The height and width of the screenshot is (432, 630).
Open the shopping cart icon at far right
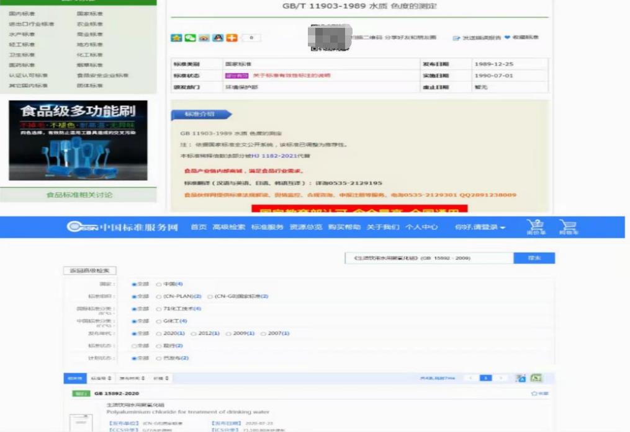tap(567, 227)
